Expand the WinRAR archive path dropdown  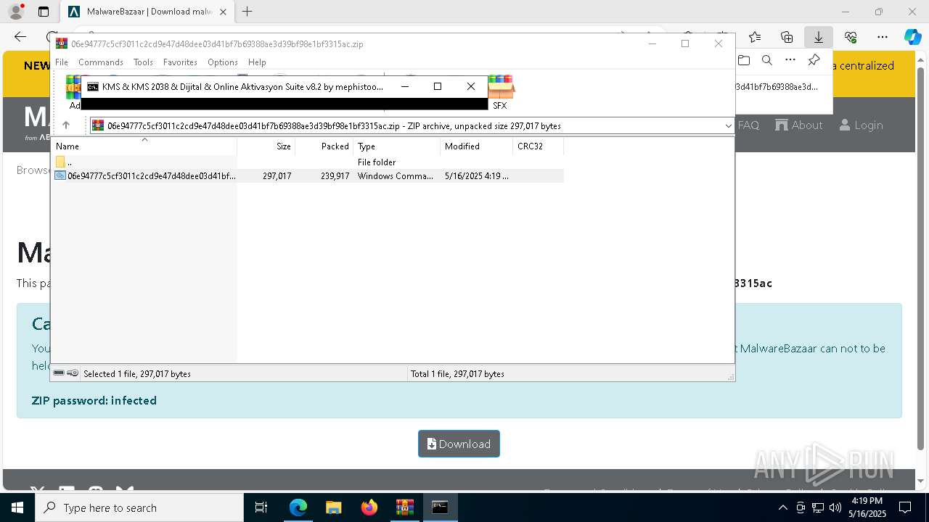pos(728,126)
